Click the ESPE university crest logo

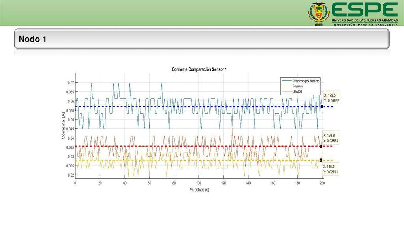pyautogui.click(x=319, y=14)
